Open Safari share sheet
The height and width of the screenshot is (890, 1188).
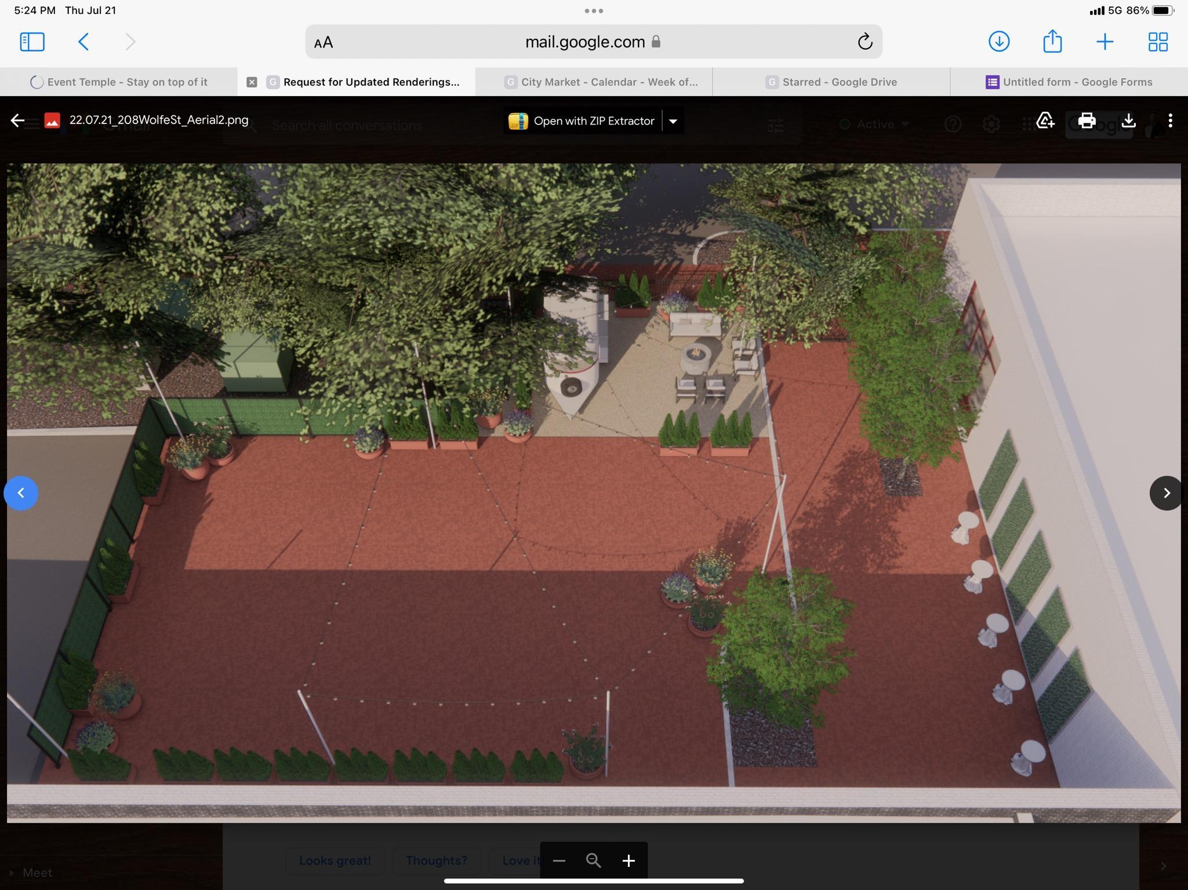coord(1052,42)
